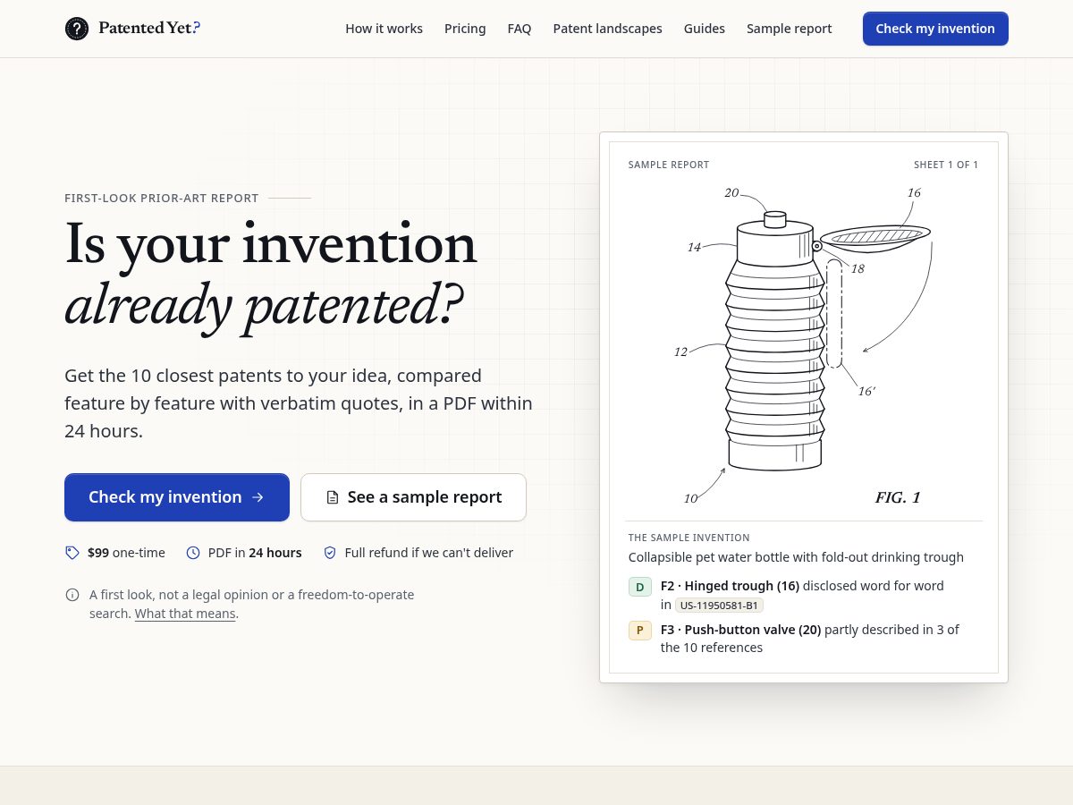Click the shield icon beside Full refund
1073x805 pixels.
[330, 553]
